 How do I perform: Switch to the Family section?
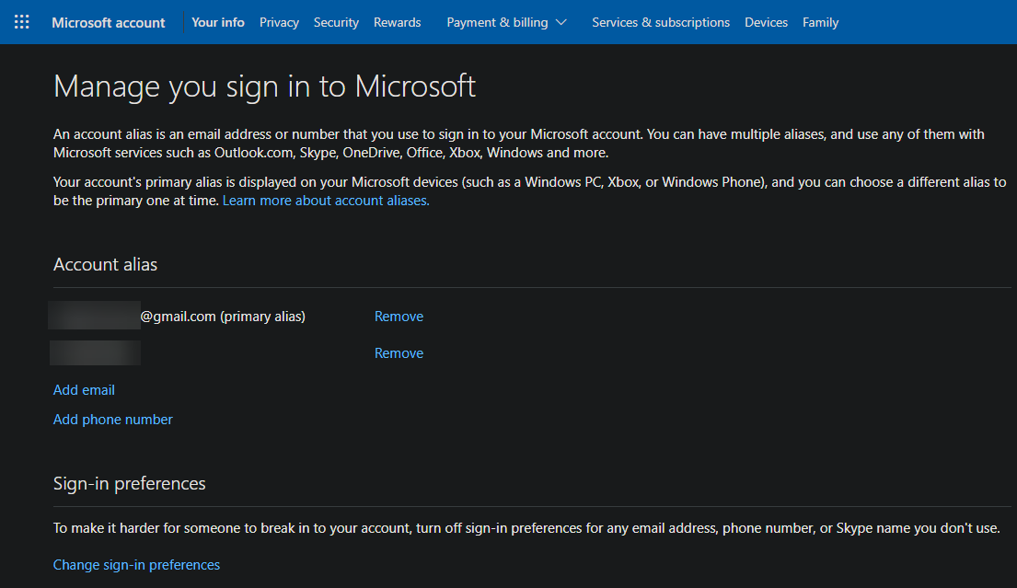tap(820, 22)
